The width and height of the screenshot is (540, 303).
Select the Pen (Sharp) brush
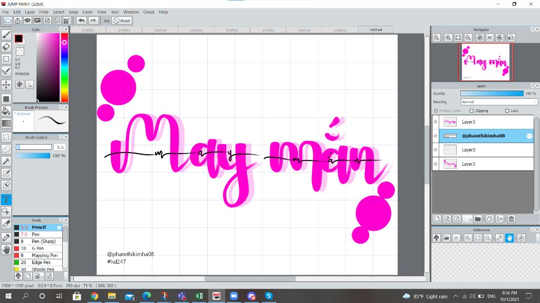38,241
